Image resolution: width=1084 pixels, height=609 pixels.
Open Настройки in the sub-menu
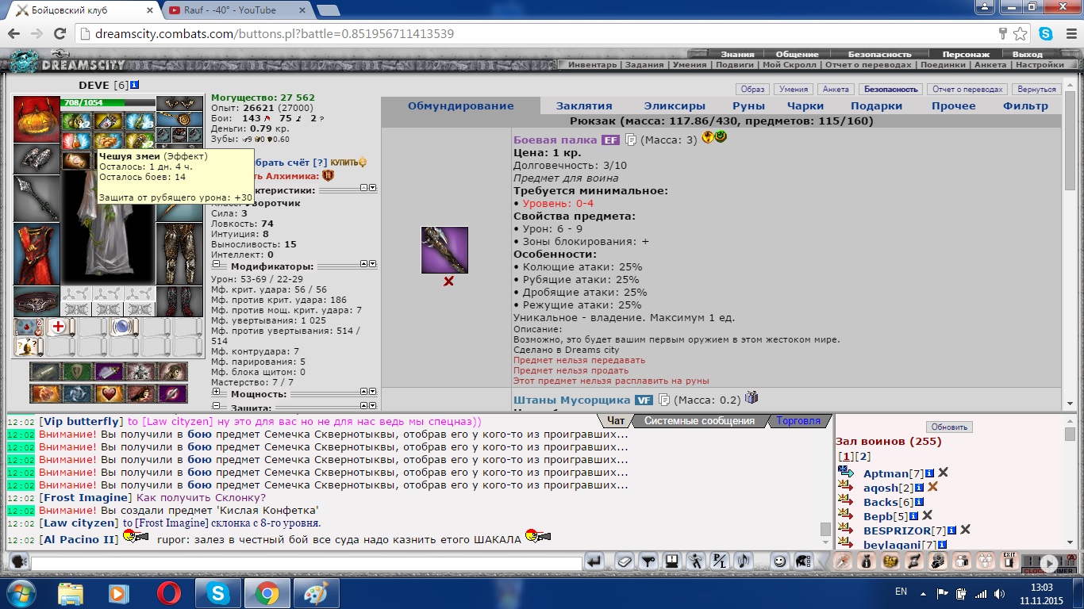click(x=1040, y=65)
